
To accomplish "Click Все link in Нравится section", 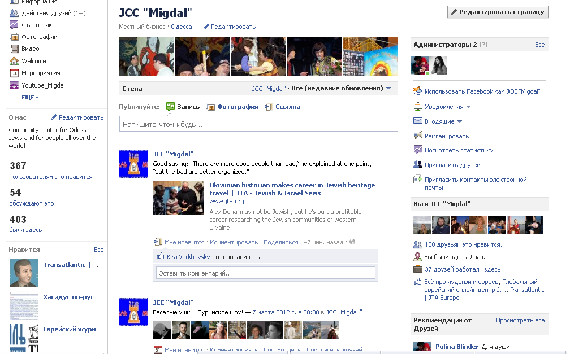I will click(x=98, y=250).
